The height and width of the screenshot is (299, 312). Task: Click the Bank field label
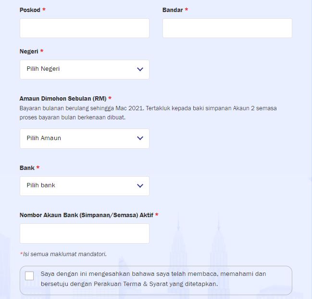[27, 168]
